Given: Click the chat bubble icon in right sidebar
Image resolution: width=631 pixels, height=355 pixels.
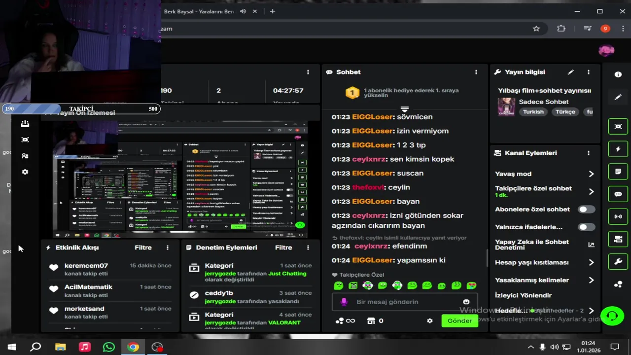Looking at the screenshot, I should 618,194.
